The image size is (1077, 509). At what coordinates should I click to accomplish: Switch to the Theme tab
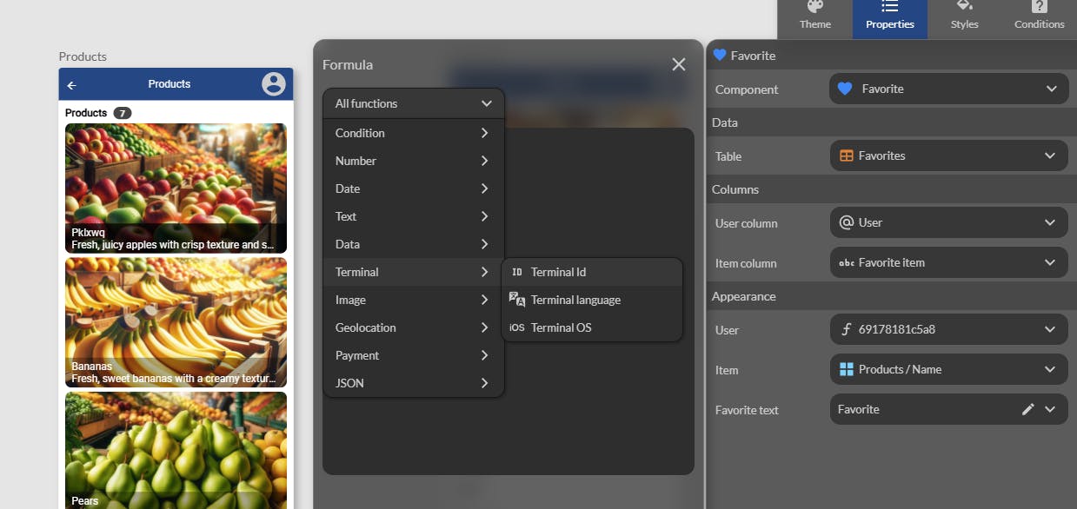(815, 19)
